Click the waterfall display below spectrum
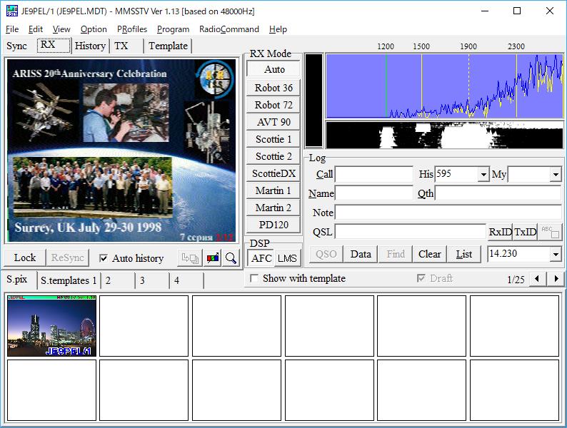 pos(444,135)
